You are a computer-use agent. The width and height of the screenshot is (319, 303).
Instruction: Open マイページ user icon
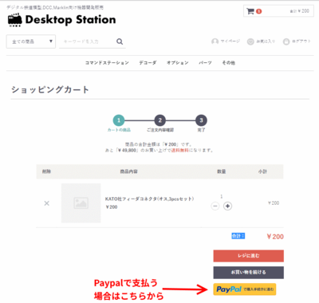point(215,41)
